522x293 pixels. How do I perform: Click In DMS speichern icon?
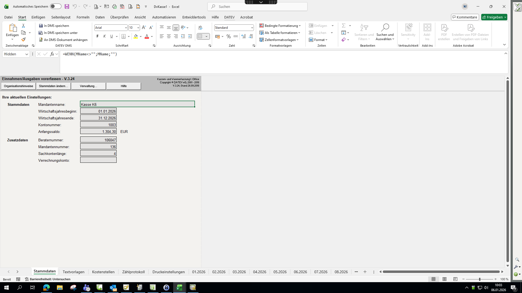41,26
